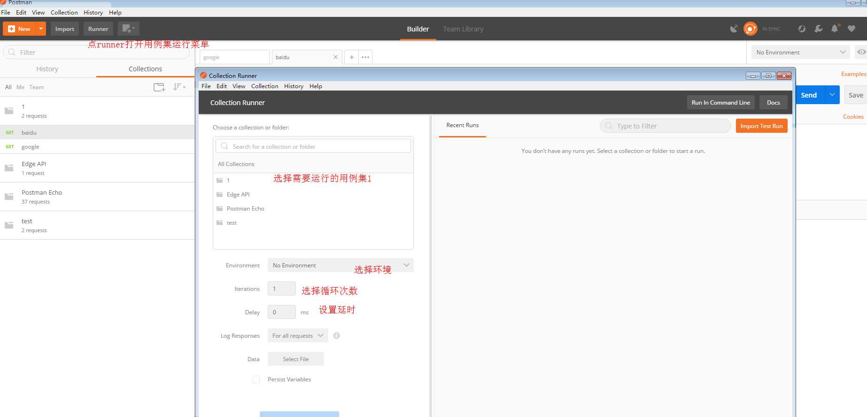
Task: Click the heart icon in Postman header
Action: point(852,29)
